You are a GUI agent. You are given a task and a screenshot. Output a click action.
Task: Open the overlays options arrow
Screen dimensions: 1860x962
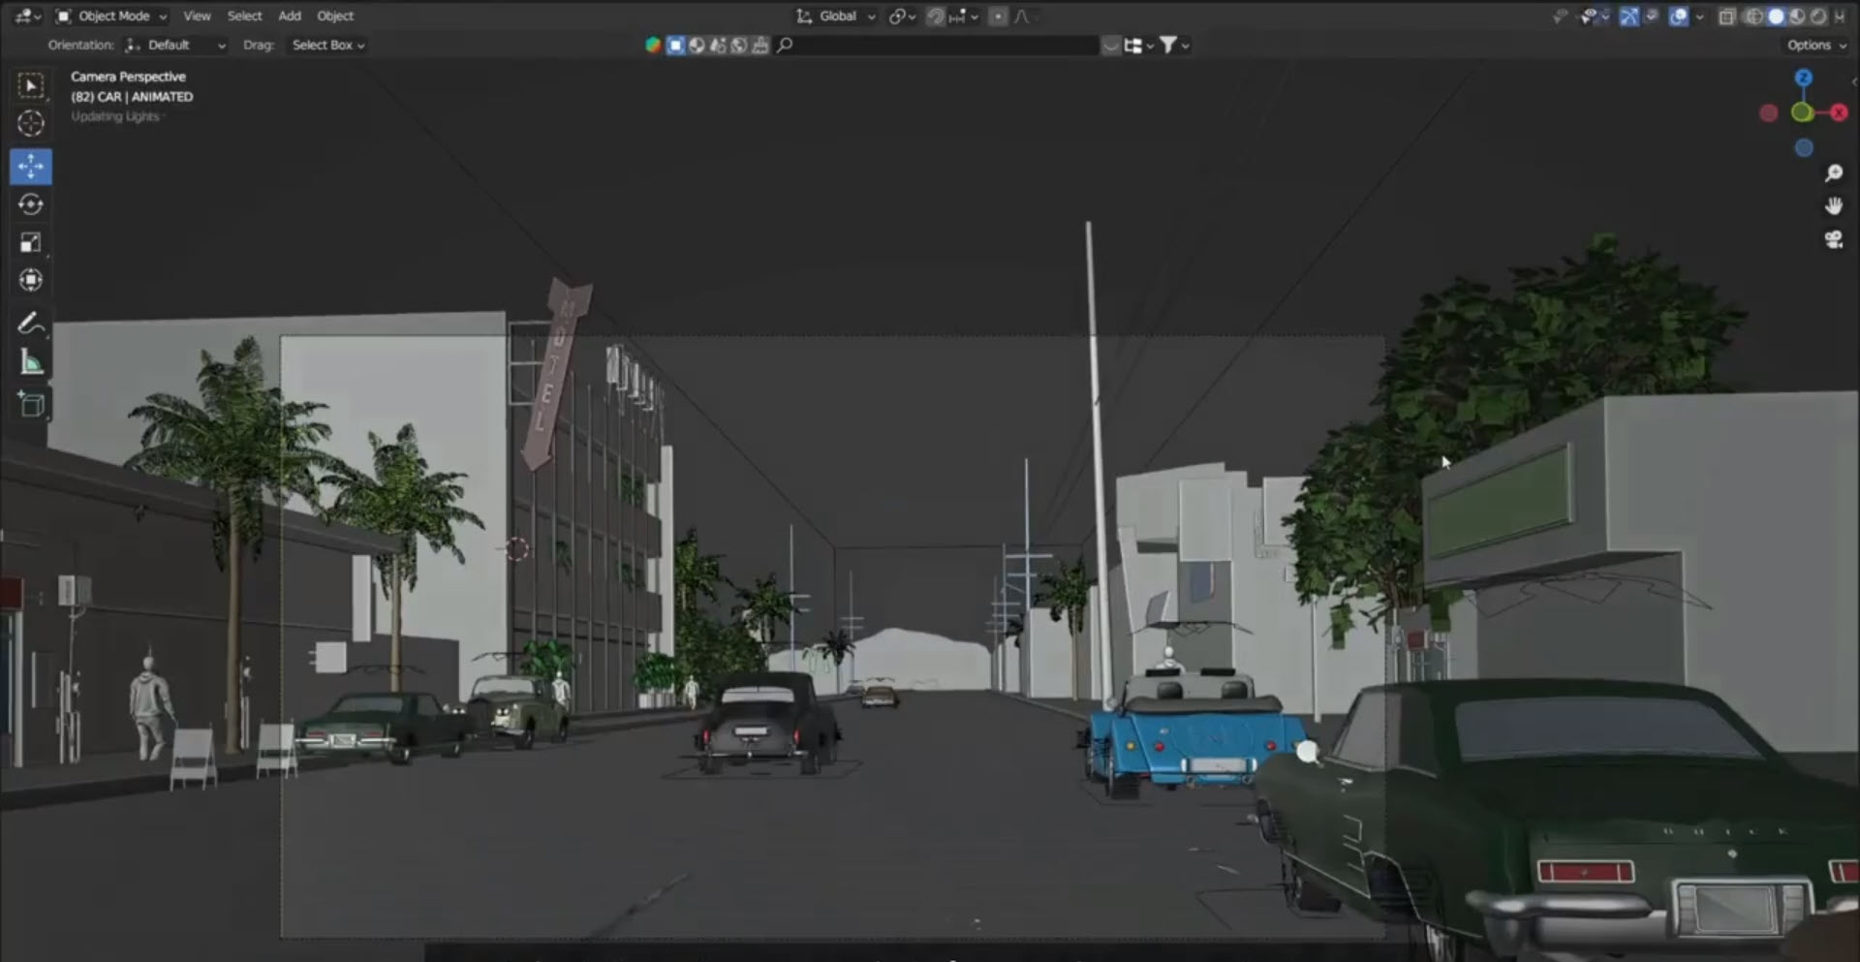point(1699,16)
